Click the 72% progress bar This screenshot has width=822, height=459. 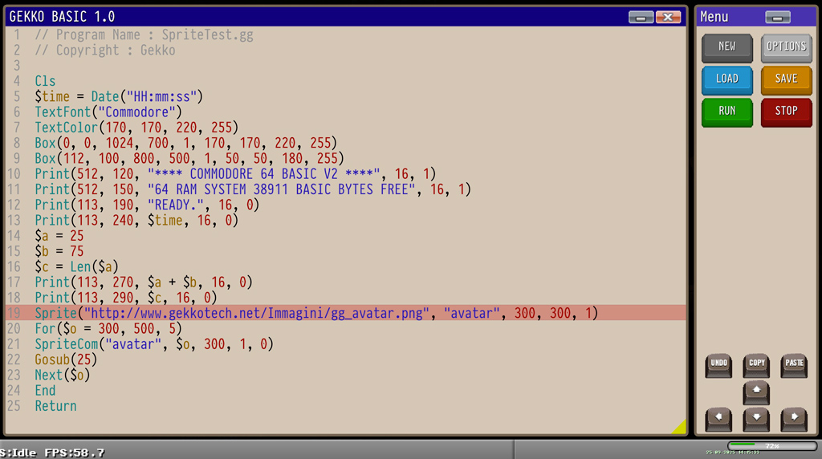pyautogui.click(x=771, y=445)
